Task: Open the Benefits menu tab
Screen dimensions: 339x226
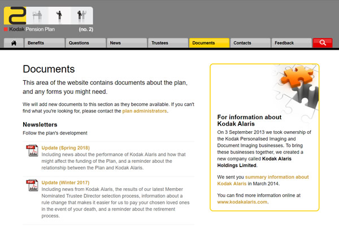Action: point(45,43)
